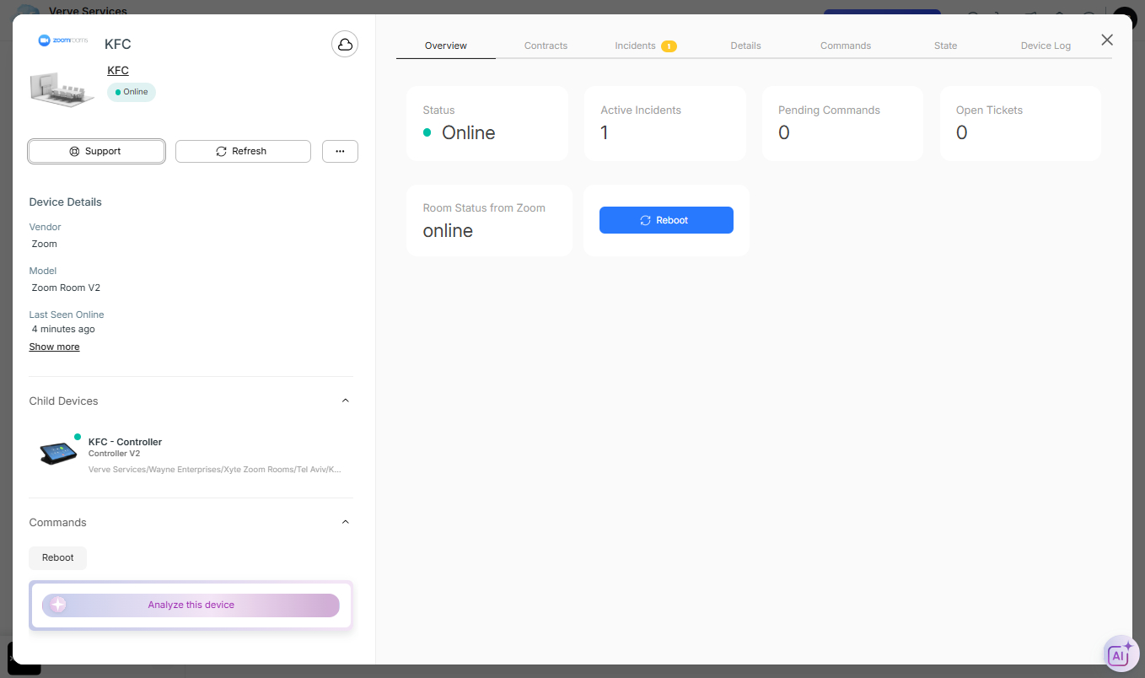Viewport: 1145px width, 678px height.
Task: Click the Zoom Rooms logo
Action: [63, 40]
